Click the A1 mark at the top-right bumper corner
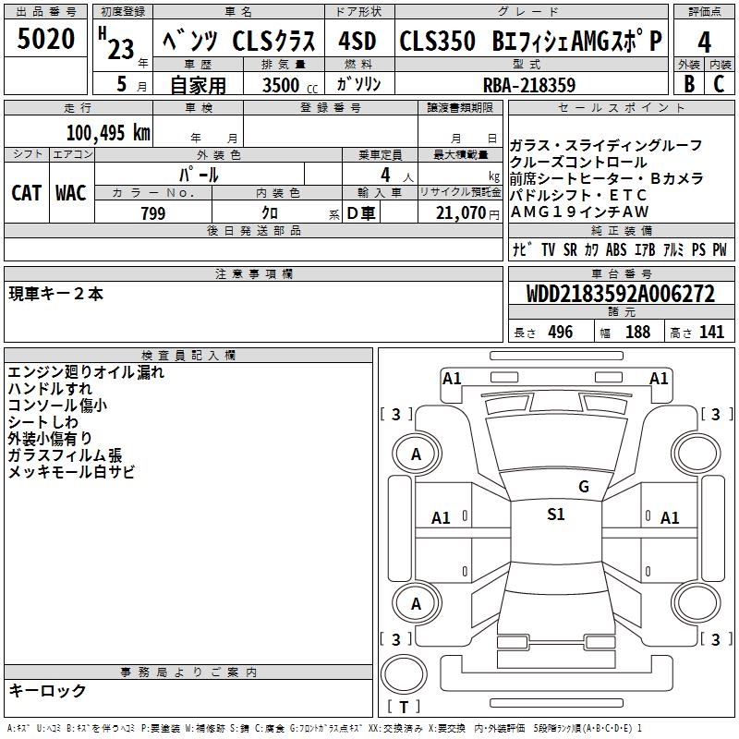Screen dimensions: 739x739 click(659, 378)
